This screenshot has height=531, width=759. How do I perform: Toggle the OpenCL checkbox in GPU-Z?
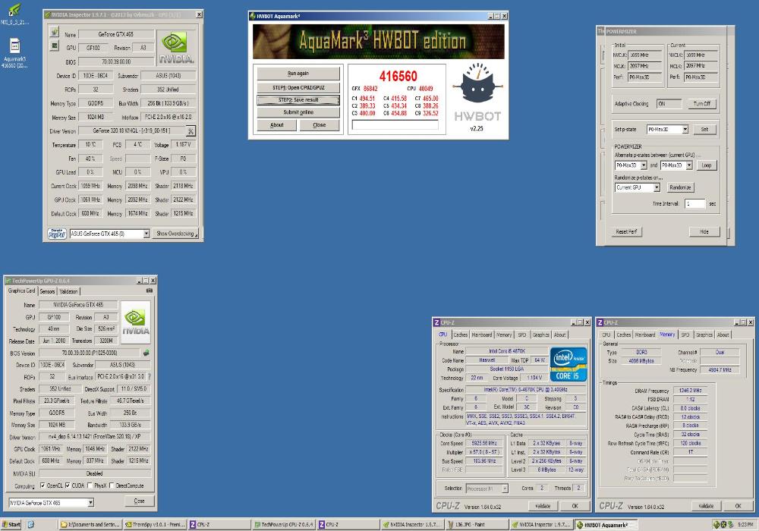tap(43, 485)
